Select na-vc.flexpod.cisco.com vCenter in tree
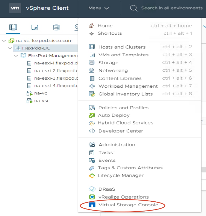This screenshot has height=216, width=206. 44,41
